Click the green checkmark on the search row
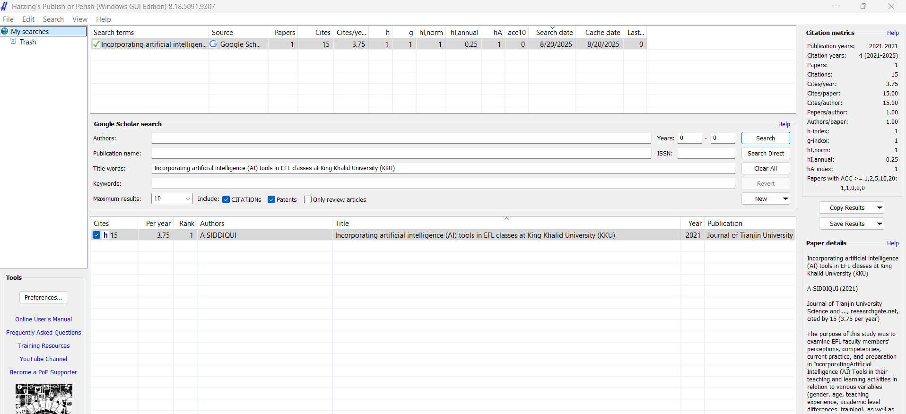The height and width of the screenshot is (414, 906). pyautogui.click(x=96, y=44)
